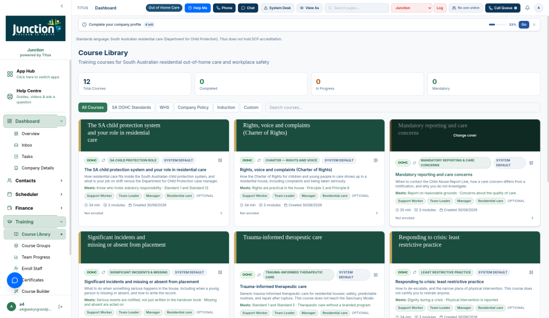The height and width of the screenshot is (318, 549).
Task: Click the Call Queue button
Action: 502,7
